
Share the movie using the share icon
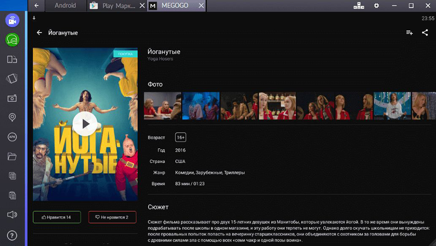[425, 33]
